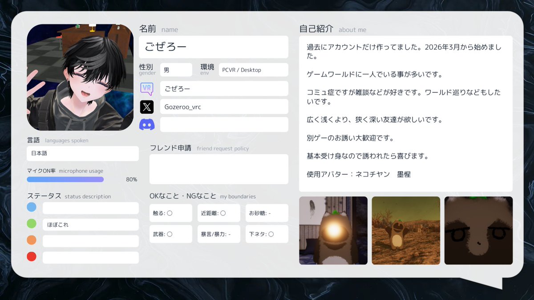
Task: Click the empty friend request policy box
Action: pyautogui.click(x=219, y=169)
